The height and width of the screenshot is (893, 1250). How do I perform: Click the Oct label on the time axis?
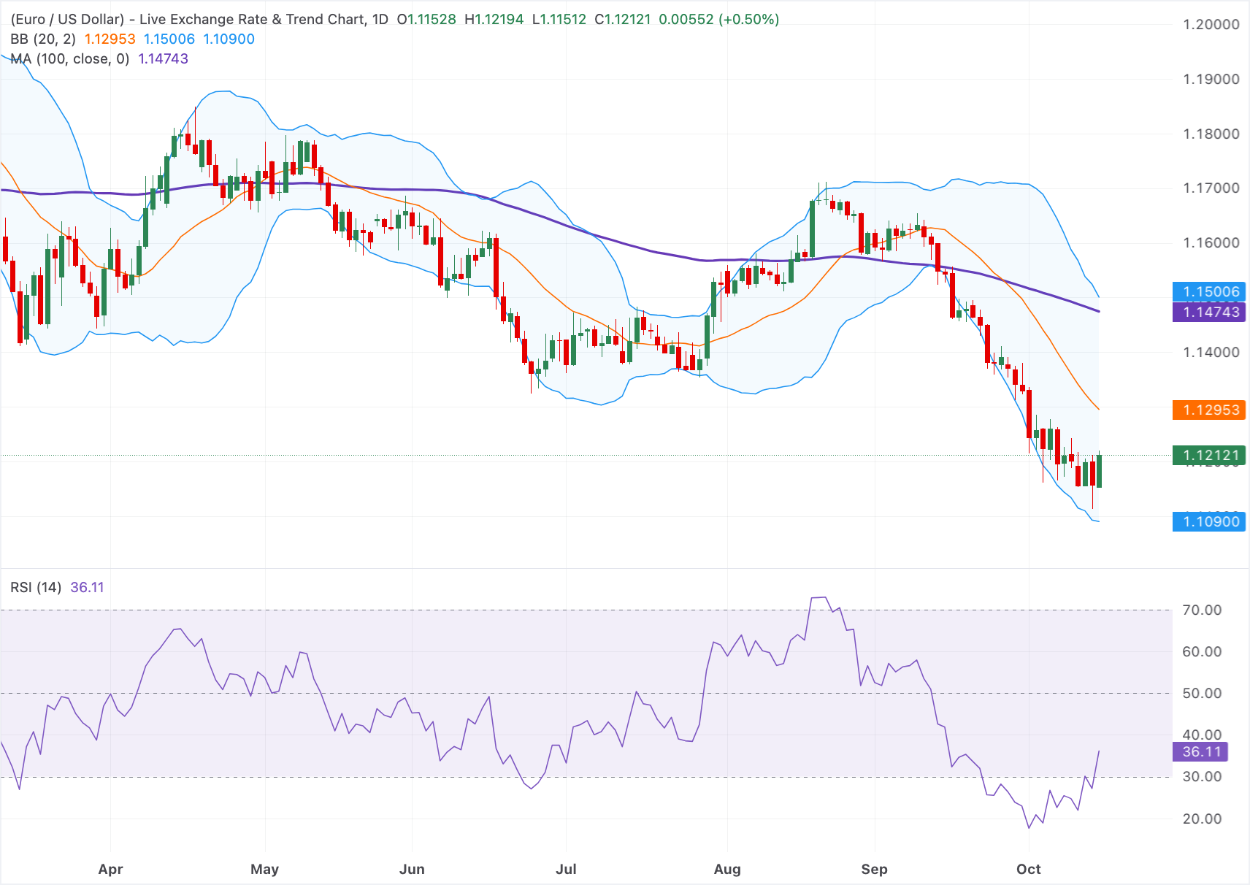(x=1029, y=869)
